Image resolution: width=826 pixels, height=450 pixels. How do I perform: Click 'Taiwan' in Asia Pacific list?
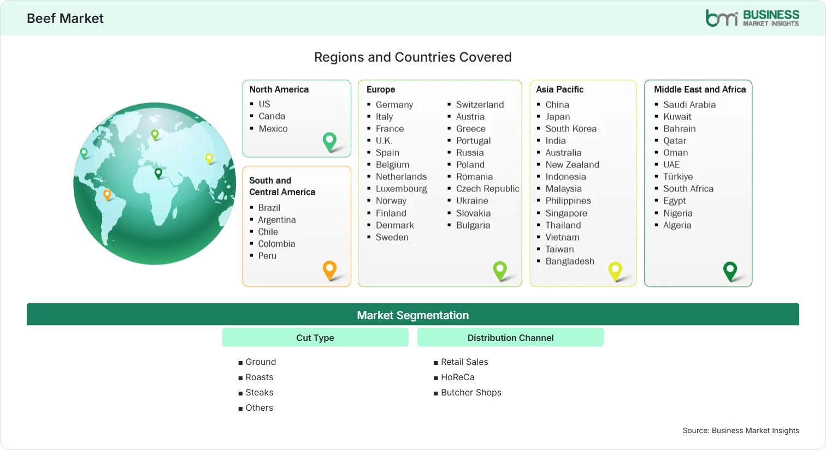pyautogui.click(x=559, y=249)
